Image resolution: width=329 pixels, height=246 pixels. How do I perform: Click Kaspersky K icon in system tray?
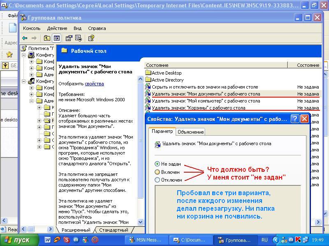pyautogui.click(x=298, y=240)
